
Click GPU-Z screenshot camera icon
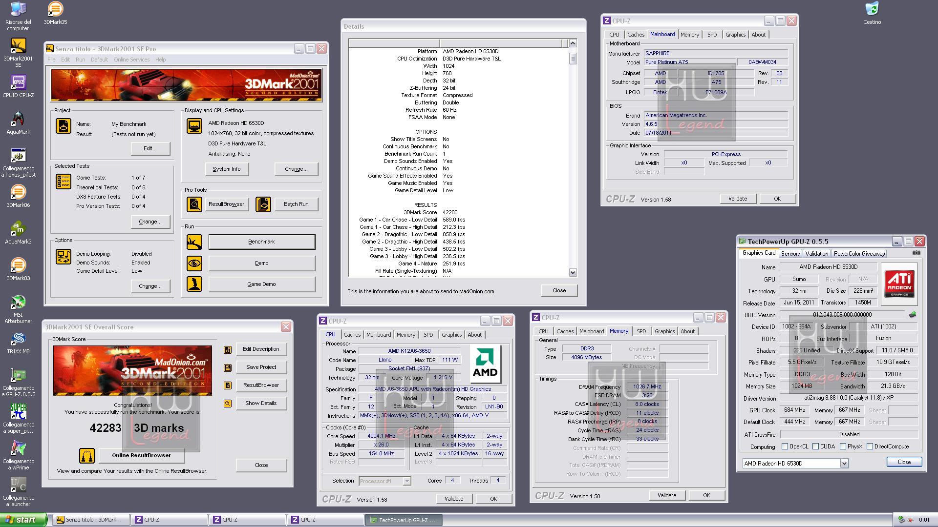point(916,253)
